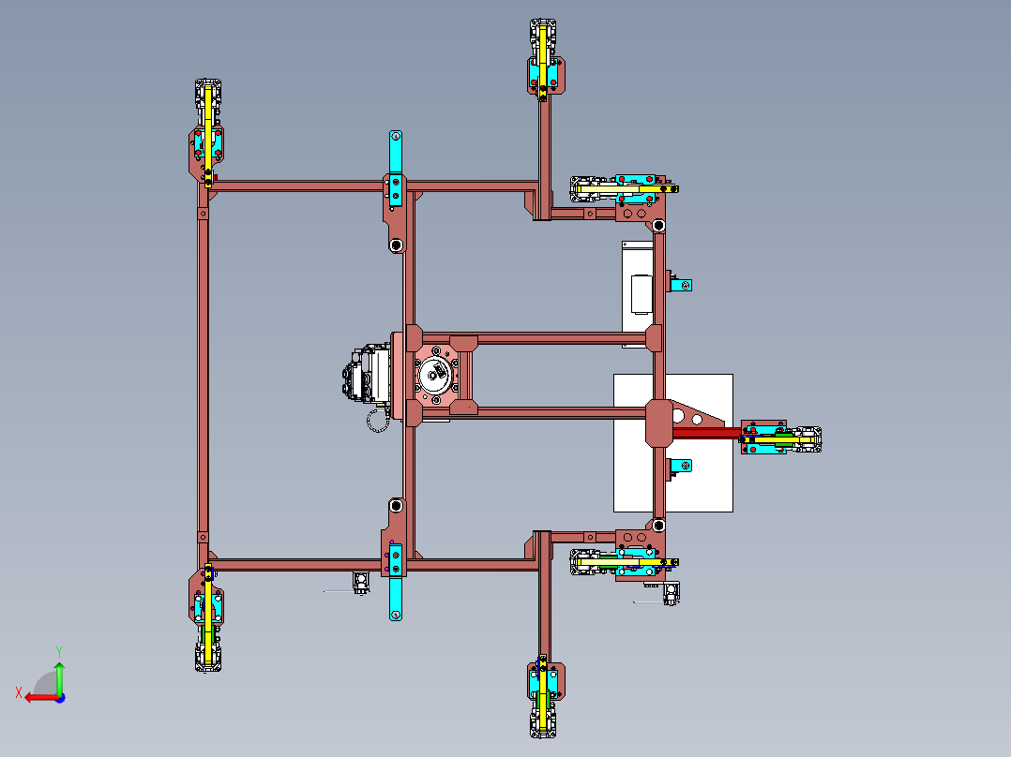Click the blue Z axis dot at the triad origin
This screenshot has height=757, width=1011.
[60, 698]
